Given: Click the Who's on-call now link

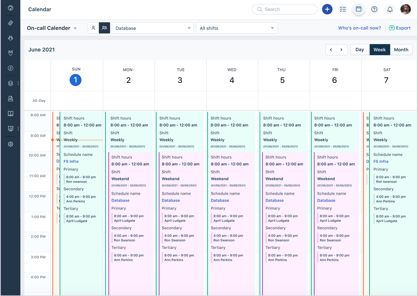Looking at the screenshot, I should (x=359, y=28).
